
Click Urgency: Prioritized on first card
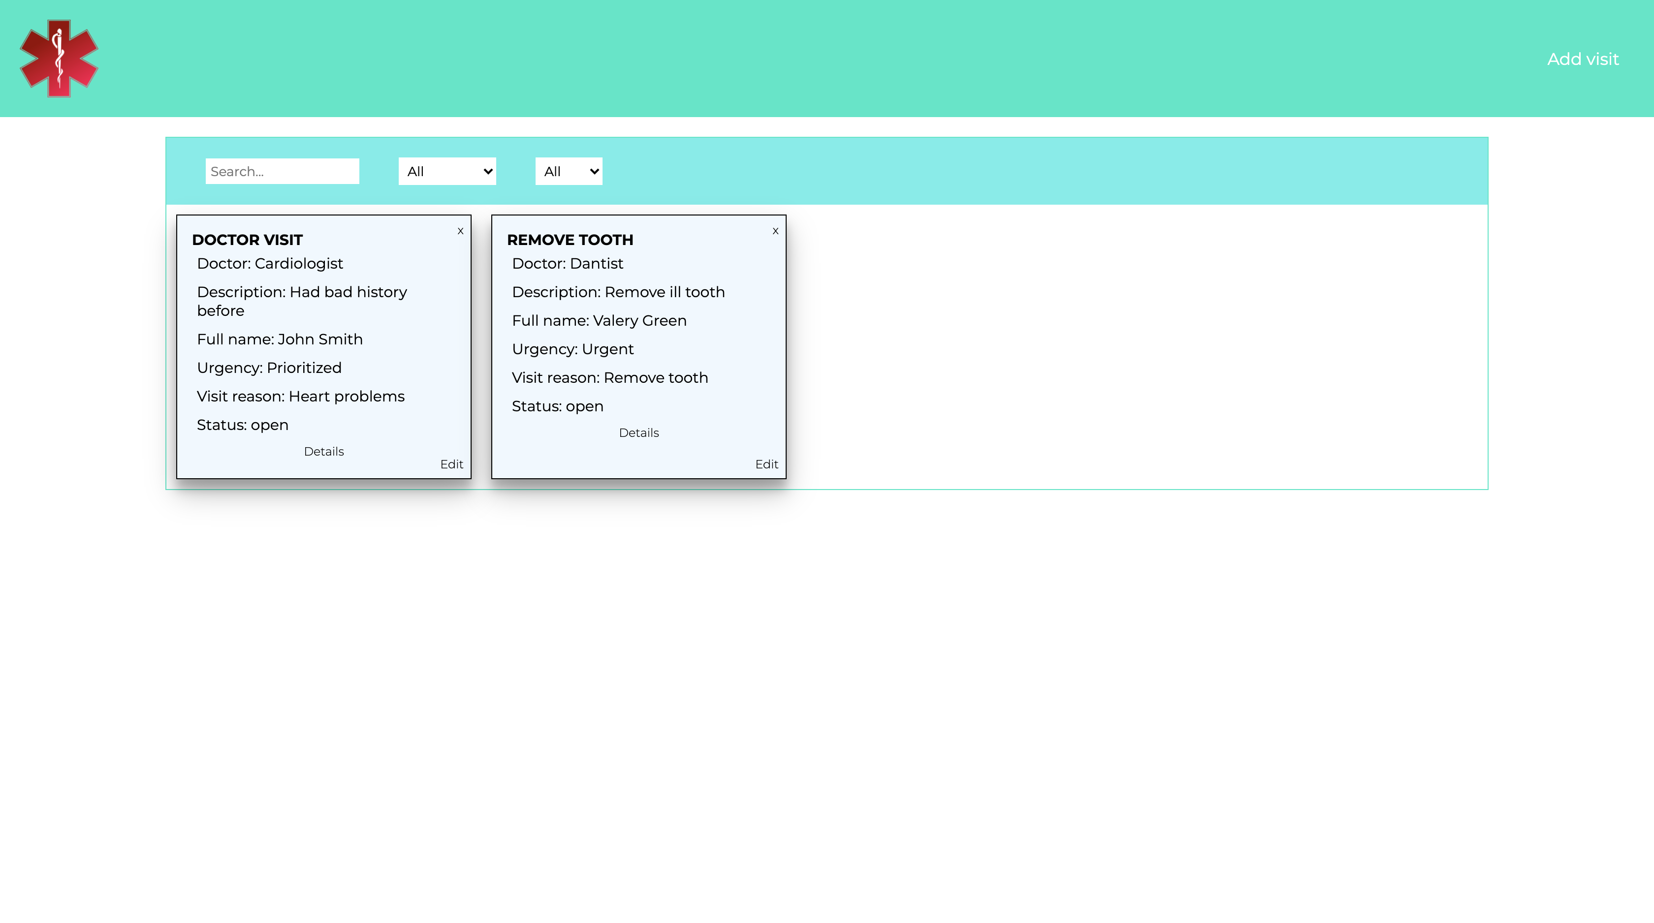pos(269,368)
